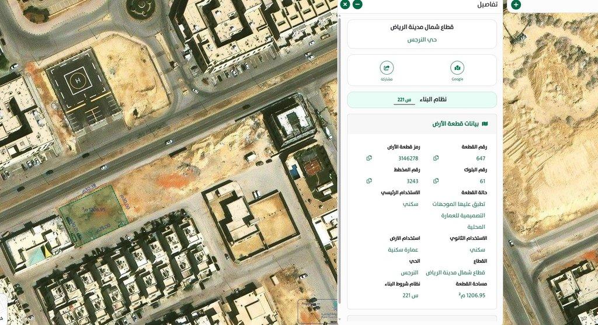Click the green plus button beside the panel
Image resolution: width=598 pixels, height=325 pixels.
(516, 5)
